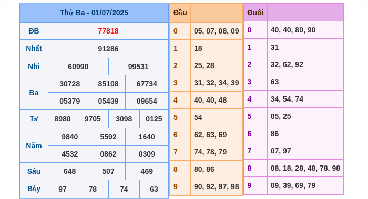Screen dimensions: 368x199
Task: Select Đầu row 5 value 54
Action: click(198, 118)
